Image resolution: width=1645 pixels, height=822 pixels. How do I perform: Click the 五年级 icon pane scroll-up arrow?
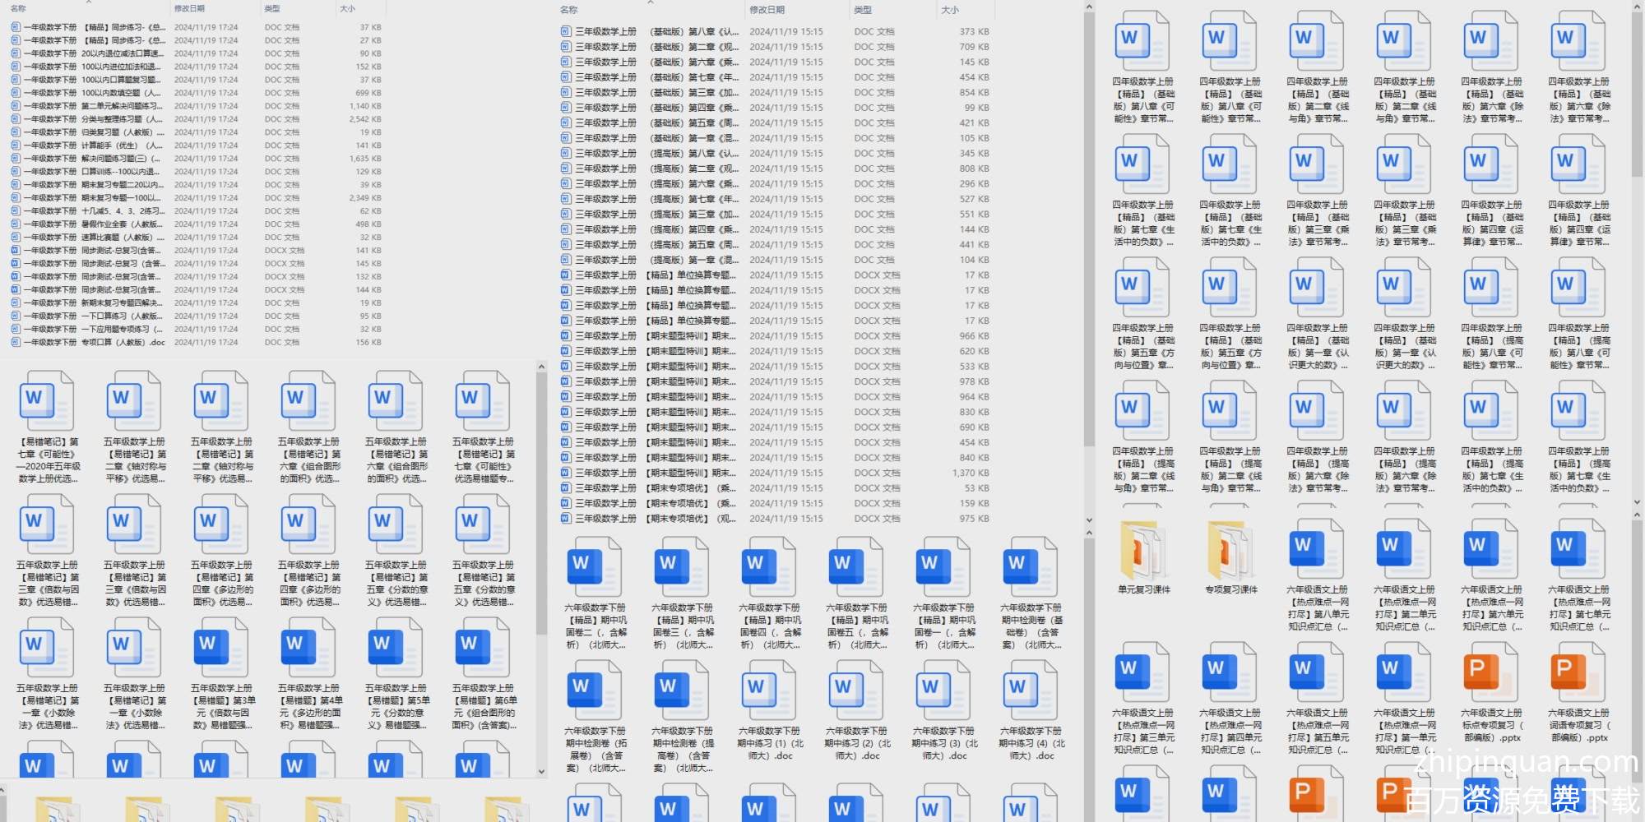click(x=541, y=367)
